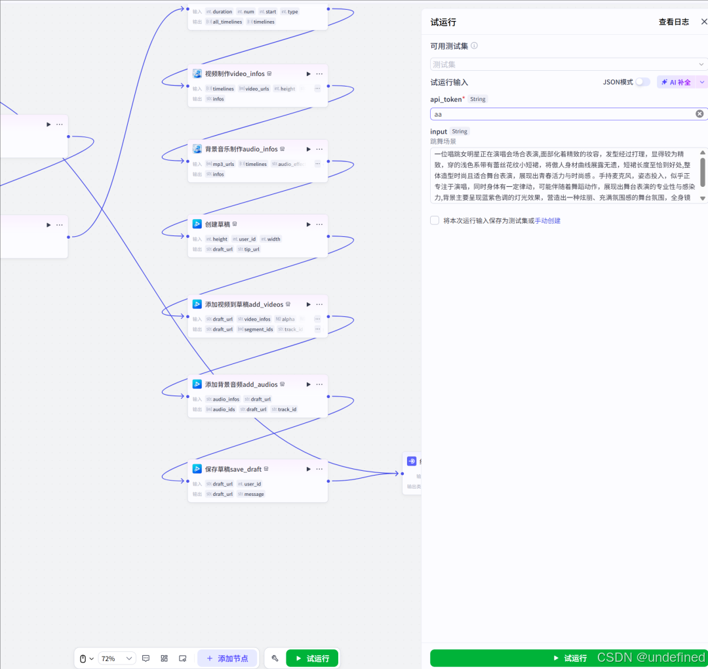
Task: Select the tip_url output tag
Action: click(249, 249)
